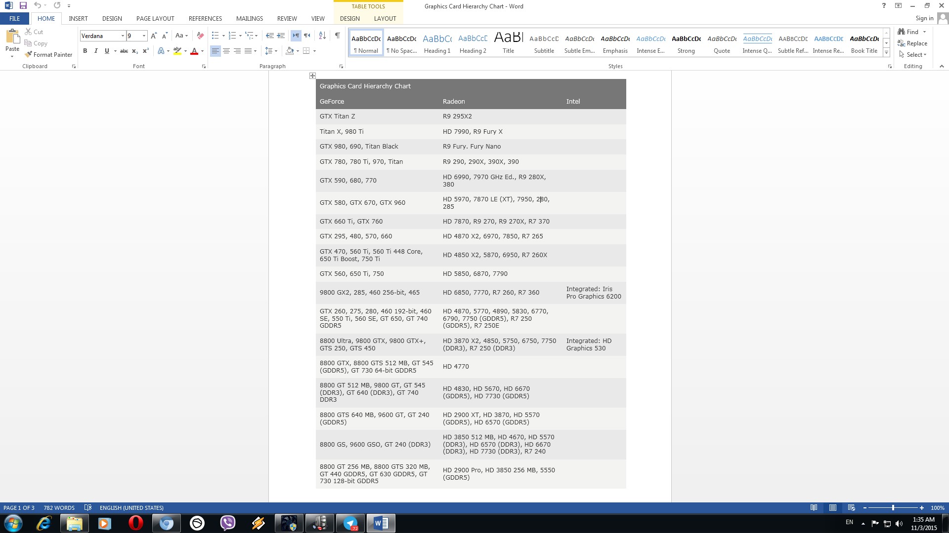
Task: Open Change Case dropdown
Action: coord(181,36)
